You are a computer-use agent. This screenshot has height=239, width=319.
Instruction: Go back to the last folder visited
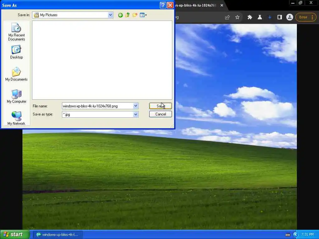click(x=120, y=15)
